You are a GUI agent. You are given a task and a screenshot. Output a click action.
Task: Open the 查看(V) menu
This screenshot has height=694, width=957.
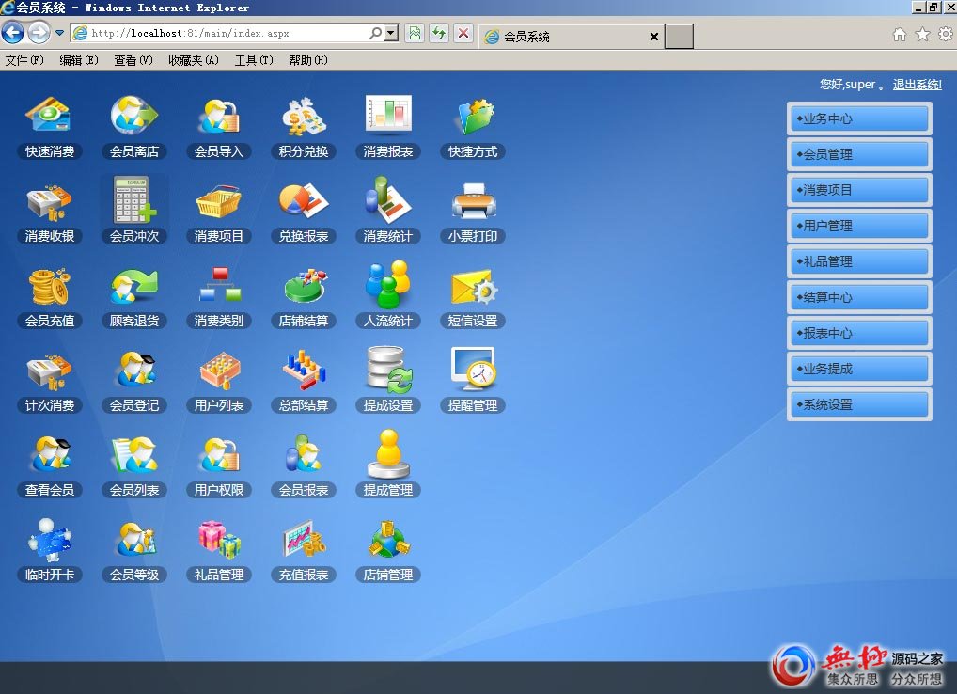tap(133, 60)
